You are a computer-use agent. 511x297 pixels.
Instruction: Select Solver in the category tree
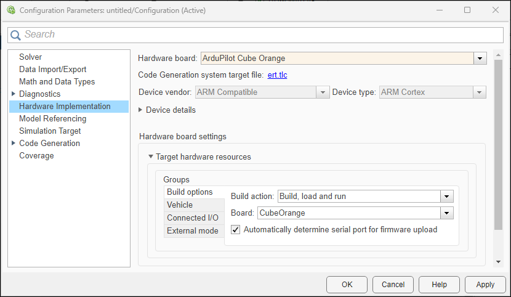click(31, 57)
